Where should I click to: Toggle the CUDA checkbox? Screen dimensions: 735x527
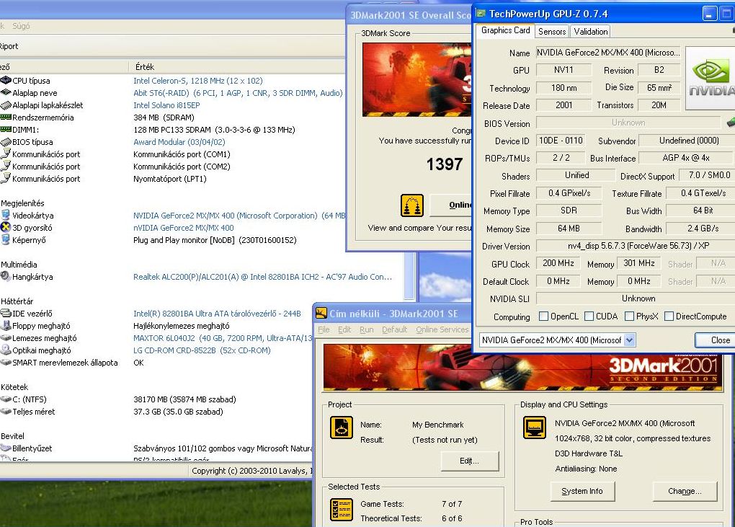589,316
